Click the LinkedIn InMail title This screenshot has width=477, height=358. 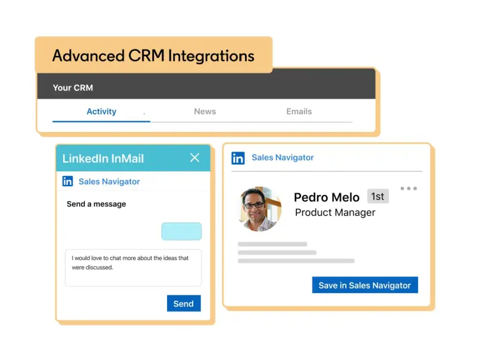[x=103, y=159]
